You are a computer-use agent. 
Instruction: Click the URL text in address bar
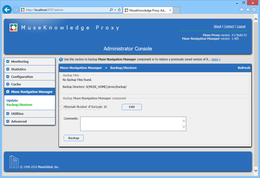(44, 10)
